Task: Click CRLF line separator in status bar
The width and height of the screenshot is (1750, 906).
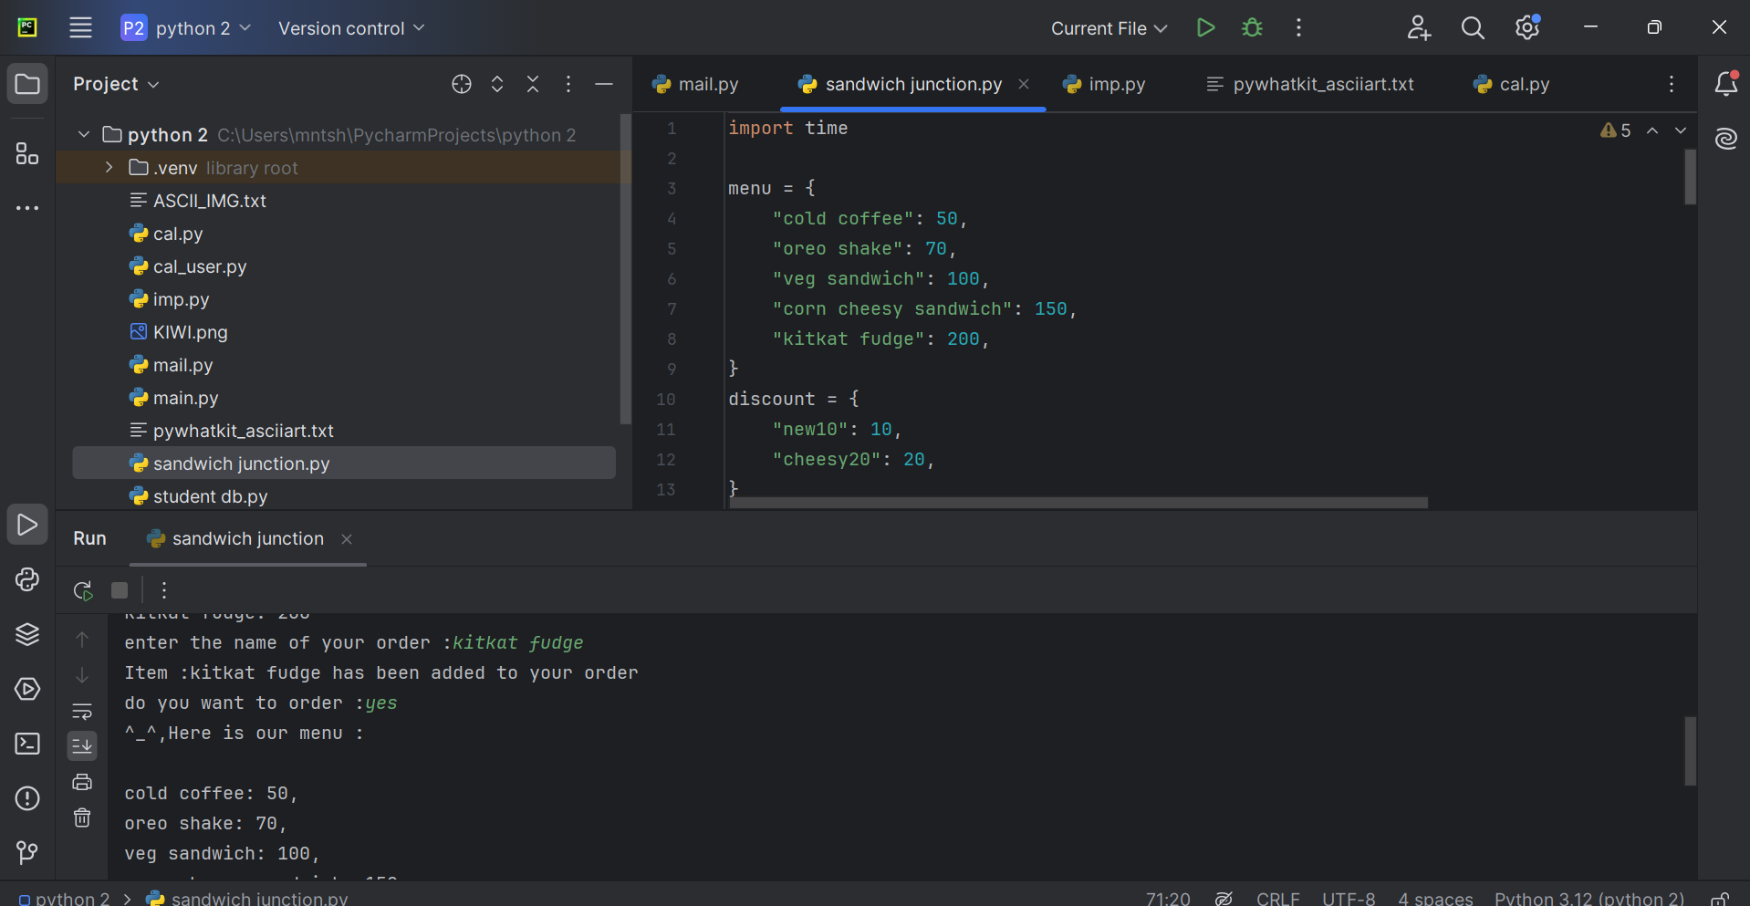Action: tap(1277, 898)
